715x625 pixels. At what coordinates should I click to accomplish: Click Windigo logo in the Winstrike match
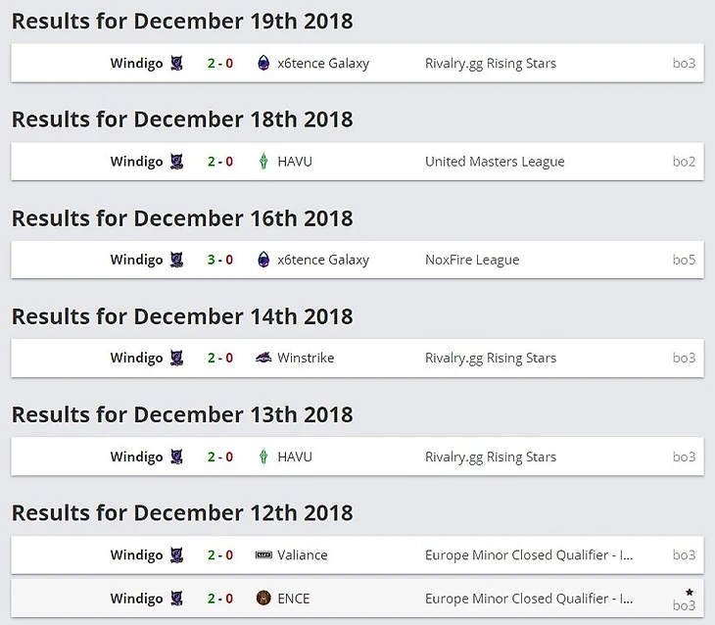[176, 359]
